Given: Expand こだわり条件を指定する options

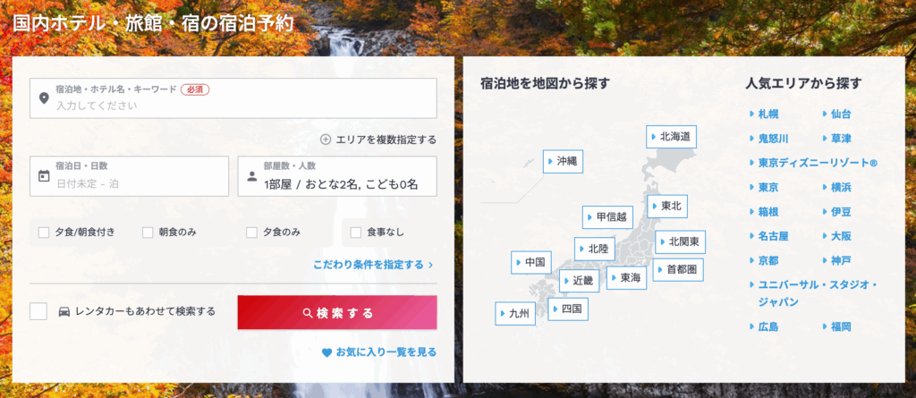Looking at the screenshot, I should 373,265.
